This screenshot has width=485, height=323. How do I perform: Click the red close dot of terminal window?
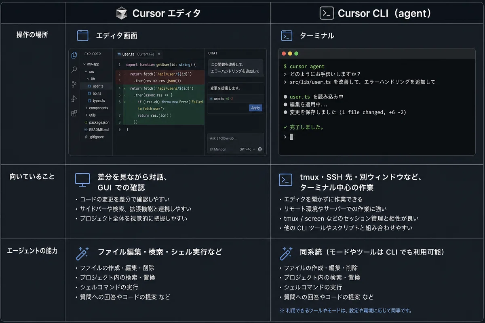coord(284,54)
